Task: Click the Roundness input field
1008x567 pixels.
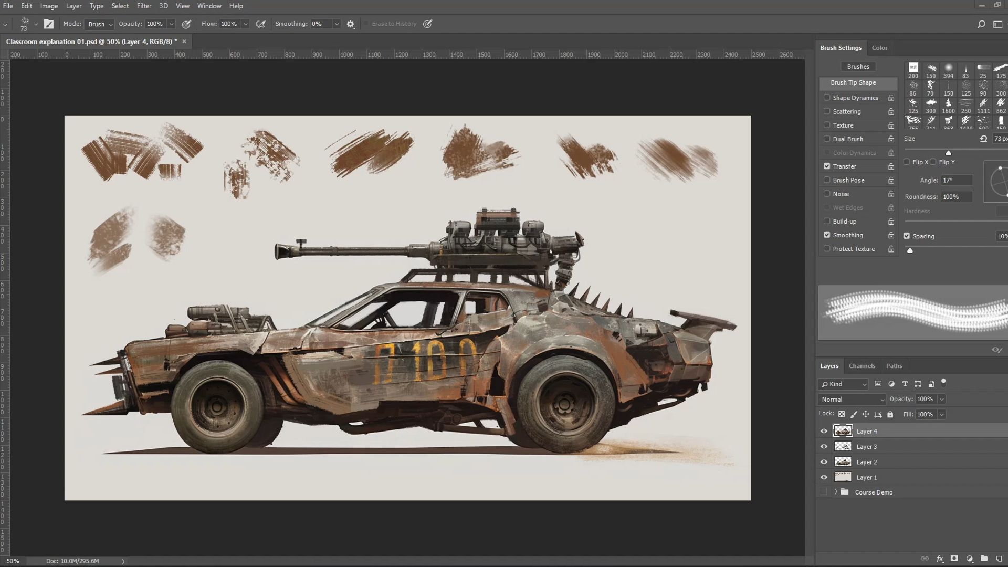Action: (x=957, y=197)
